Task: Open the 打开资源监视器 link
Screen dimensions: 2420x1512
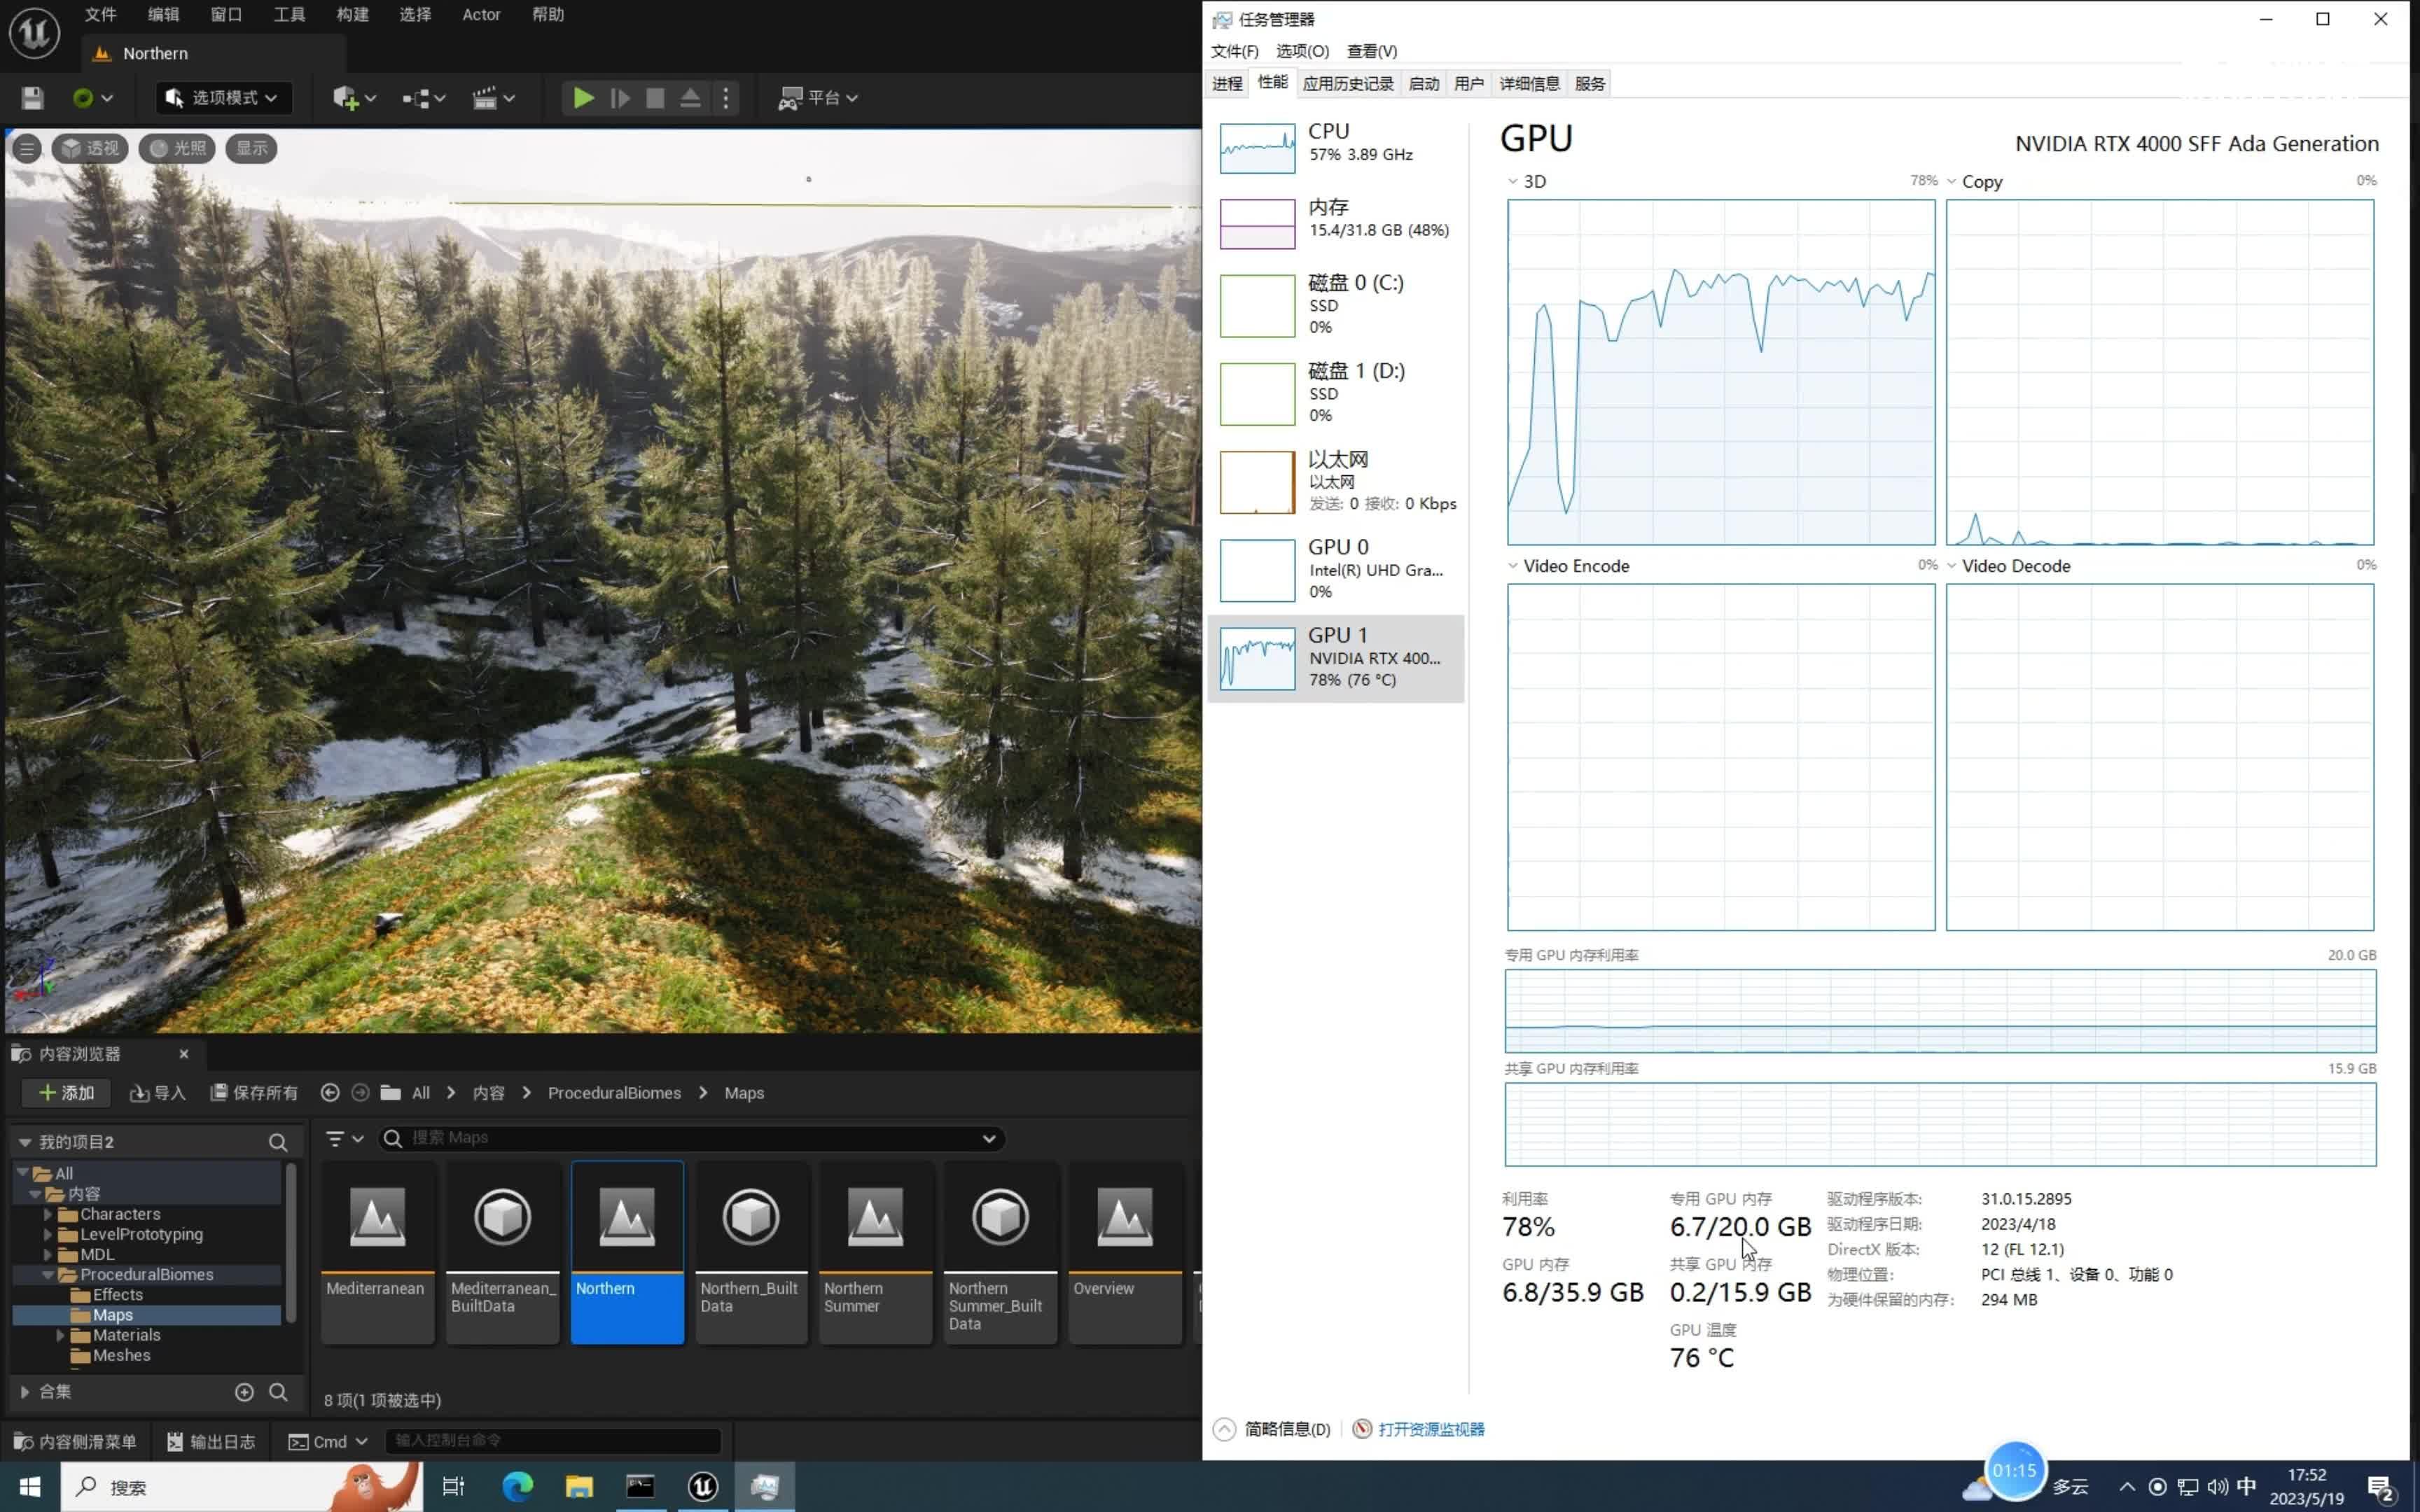Action: click(1430, 1430)
